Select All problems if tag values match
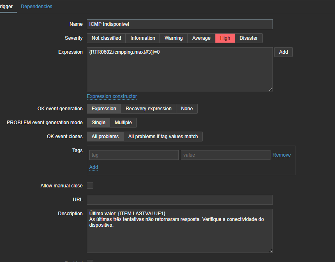The image size is (335, 262). (x=163, y=137)
